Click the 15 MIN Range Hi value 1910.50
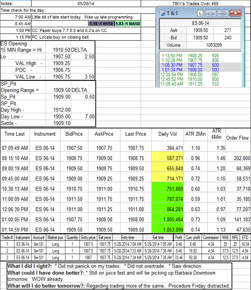The height and width of the screenshot is (290, 251). [61, 50]
